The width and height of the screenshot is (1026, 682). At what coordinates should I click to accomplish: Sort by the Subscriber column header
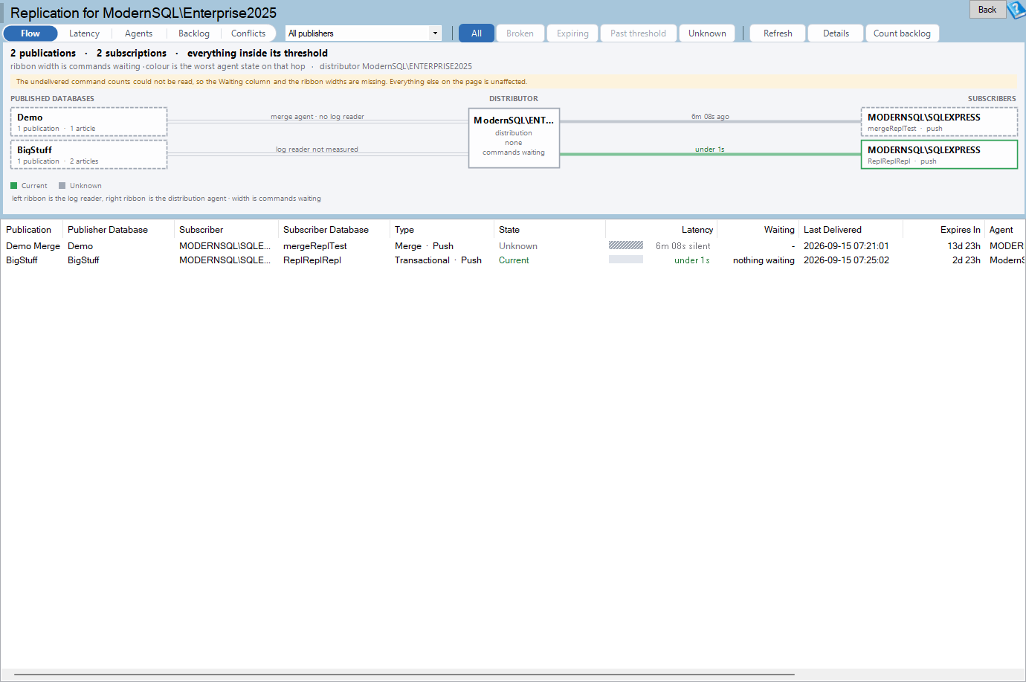226,230
